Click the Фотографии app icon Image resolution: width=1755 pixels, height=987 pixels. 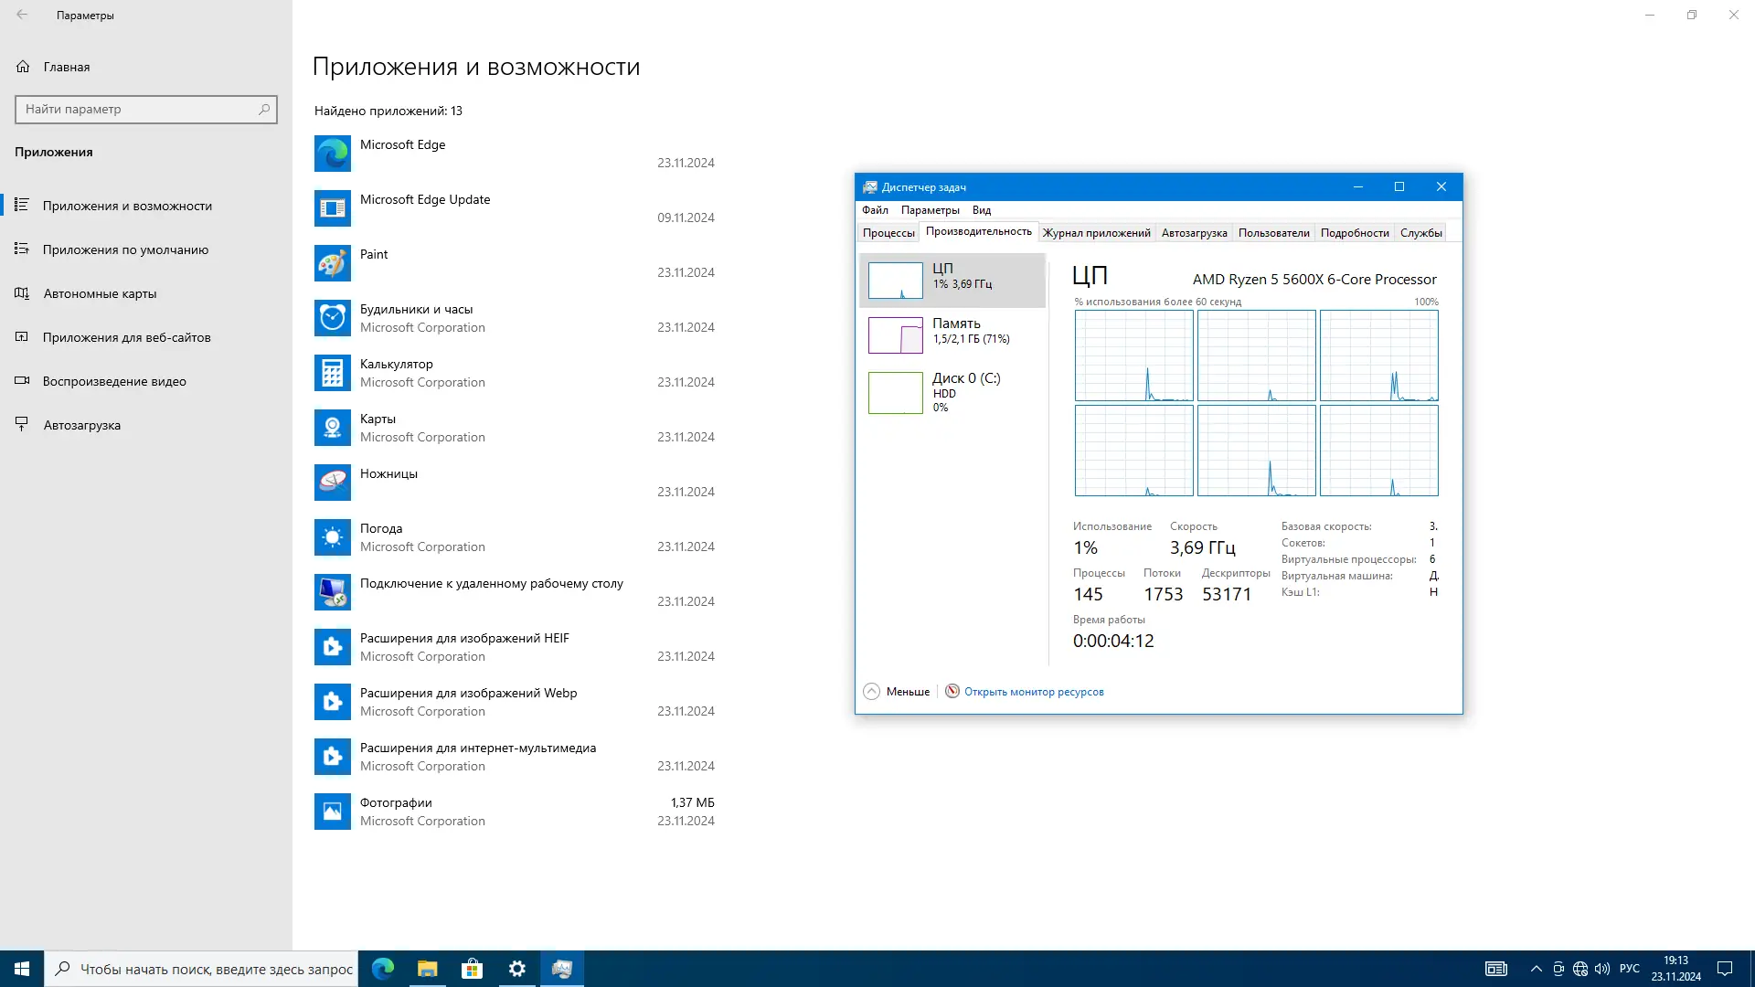pyautogui.click(x=332, y=812)
